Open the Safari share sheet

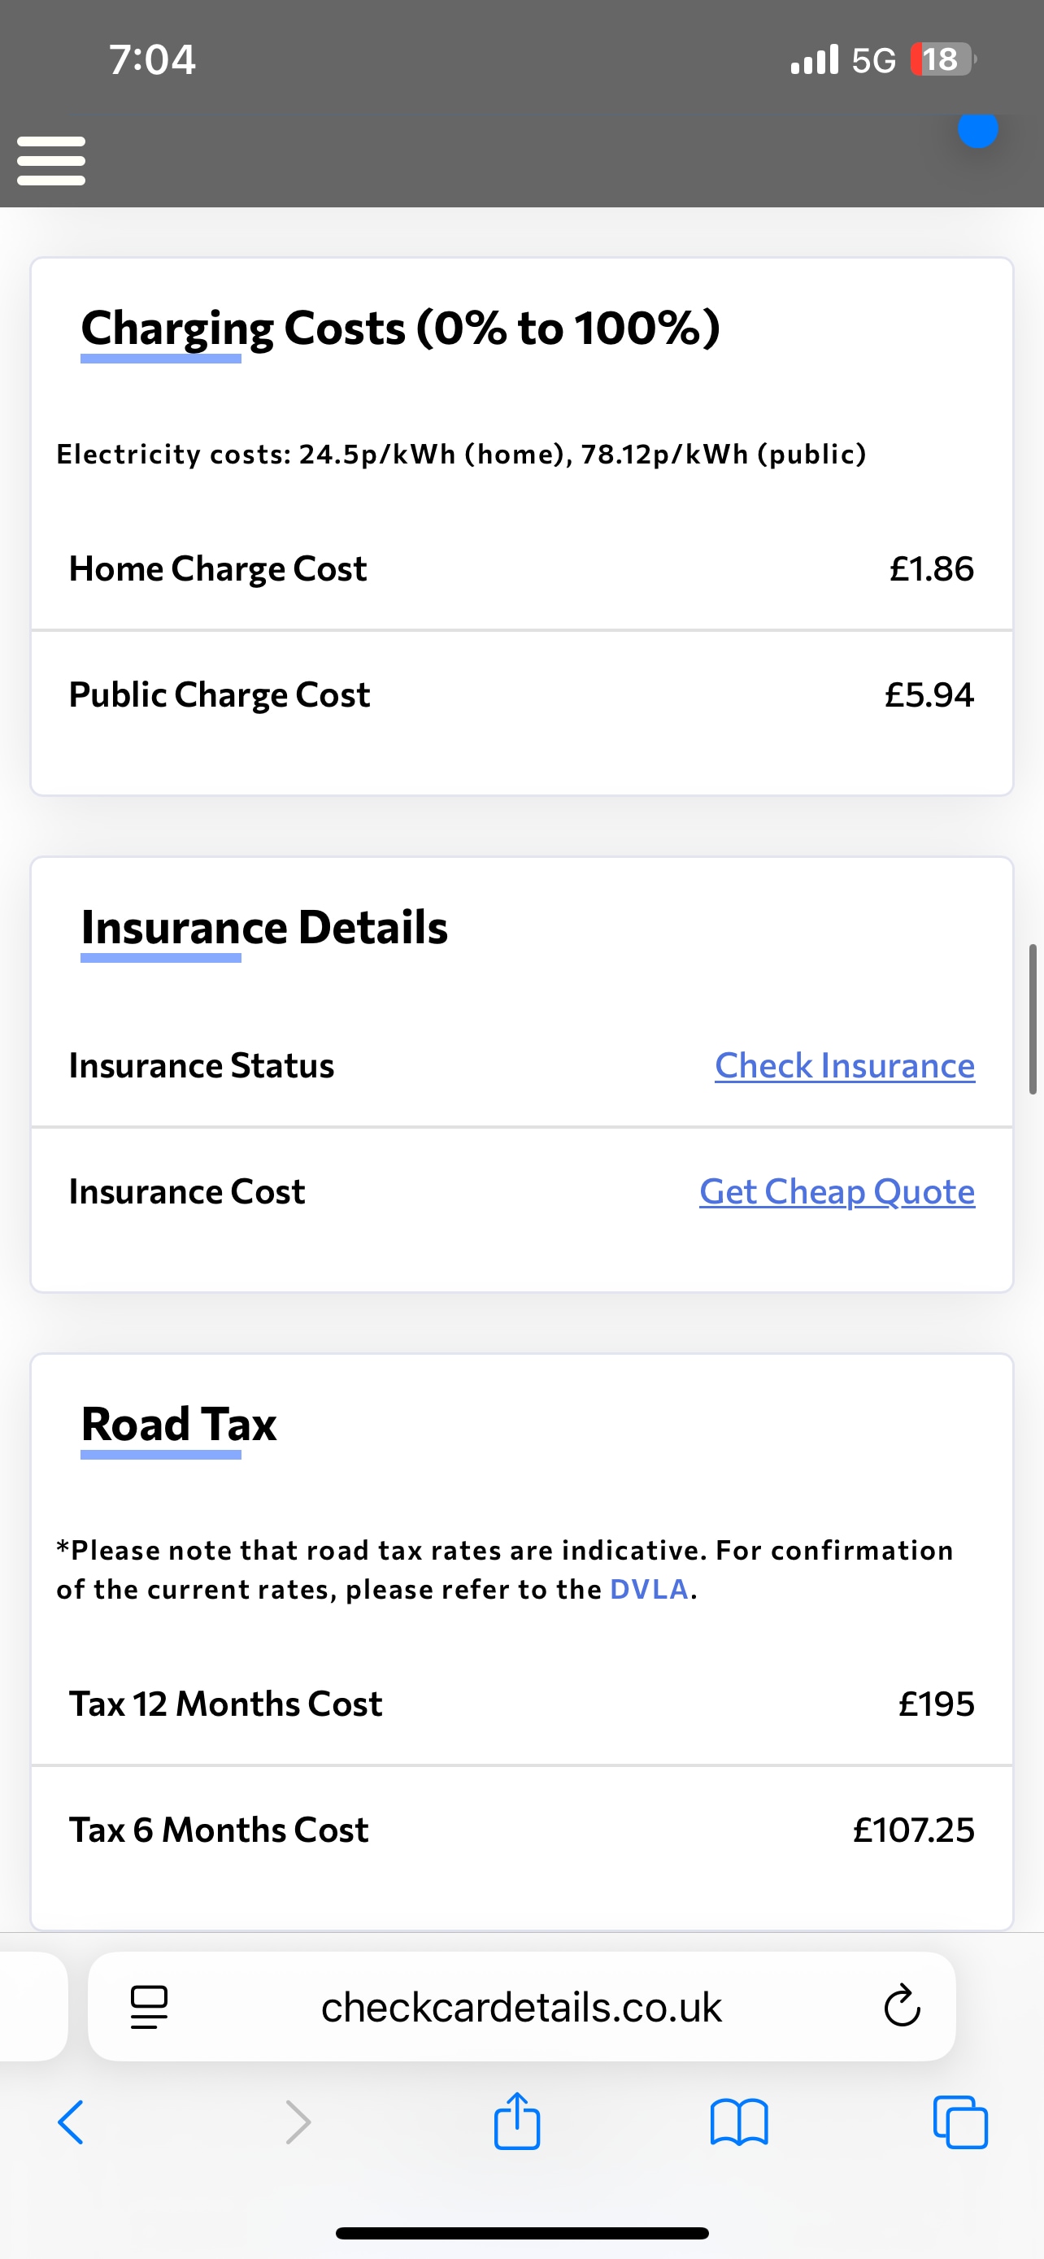pos(517,2121)
